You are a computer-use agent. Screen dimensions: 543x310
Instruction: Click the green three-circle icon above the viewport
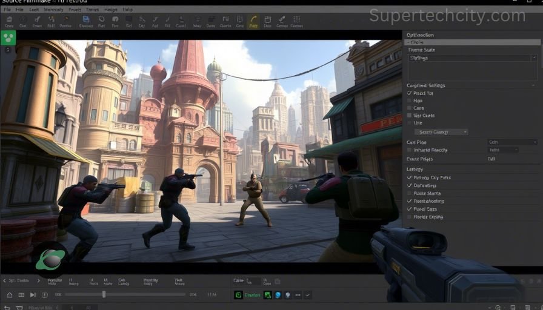tap(8, 38)
